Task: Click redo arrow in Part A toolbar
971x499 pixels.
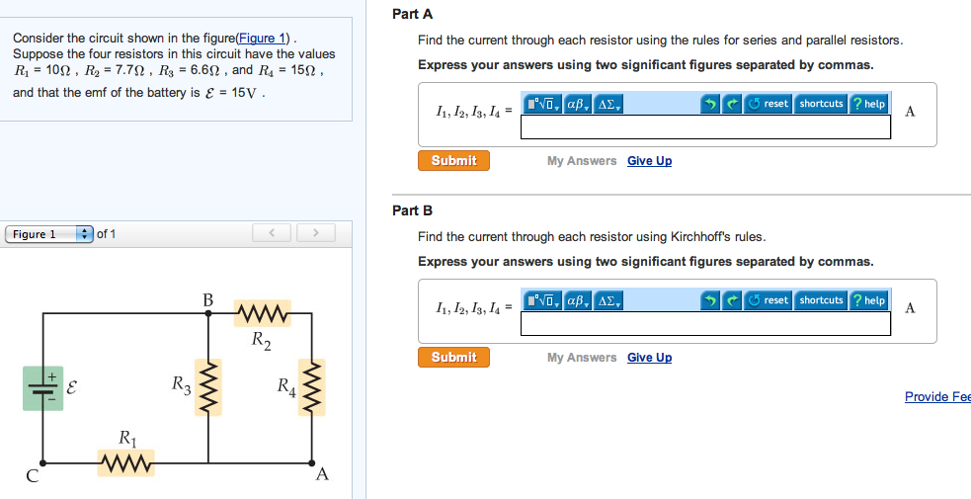Action: coord(731,104)
